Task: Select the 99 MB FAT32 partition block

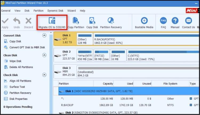Action: pyautogui.click(x=102, y=55)
